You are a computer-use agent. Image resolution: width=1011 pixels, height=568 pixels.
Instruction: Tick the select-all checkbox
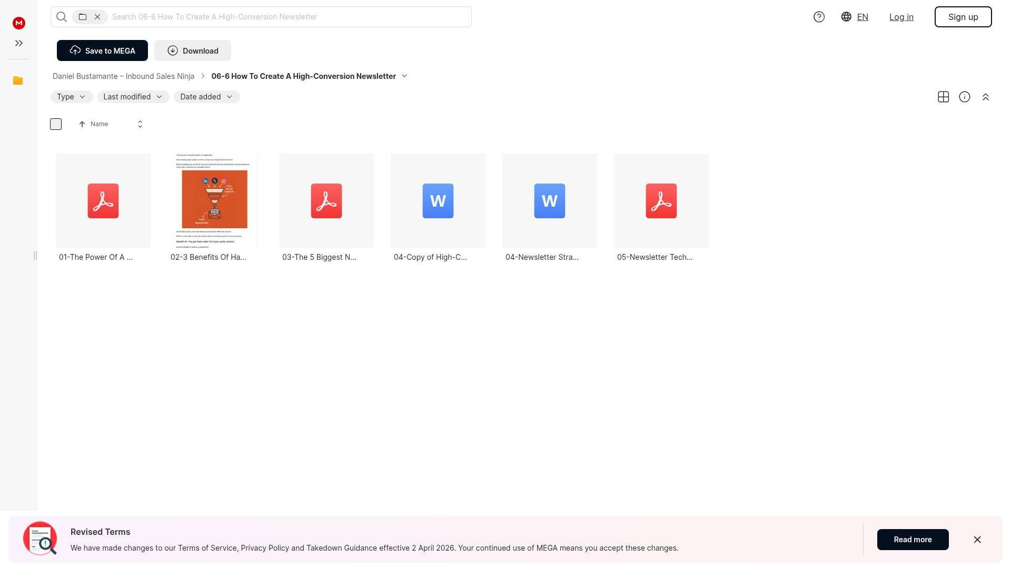pyautogui.click(x=56, y=124)
